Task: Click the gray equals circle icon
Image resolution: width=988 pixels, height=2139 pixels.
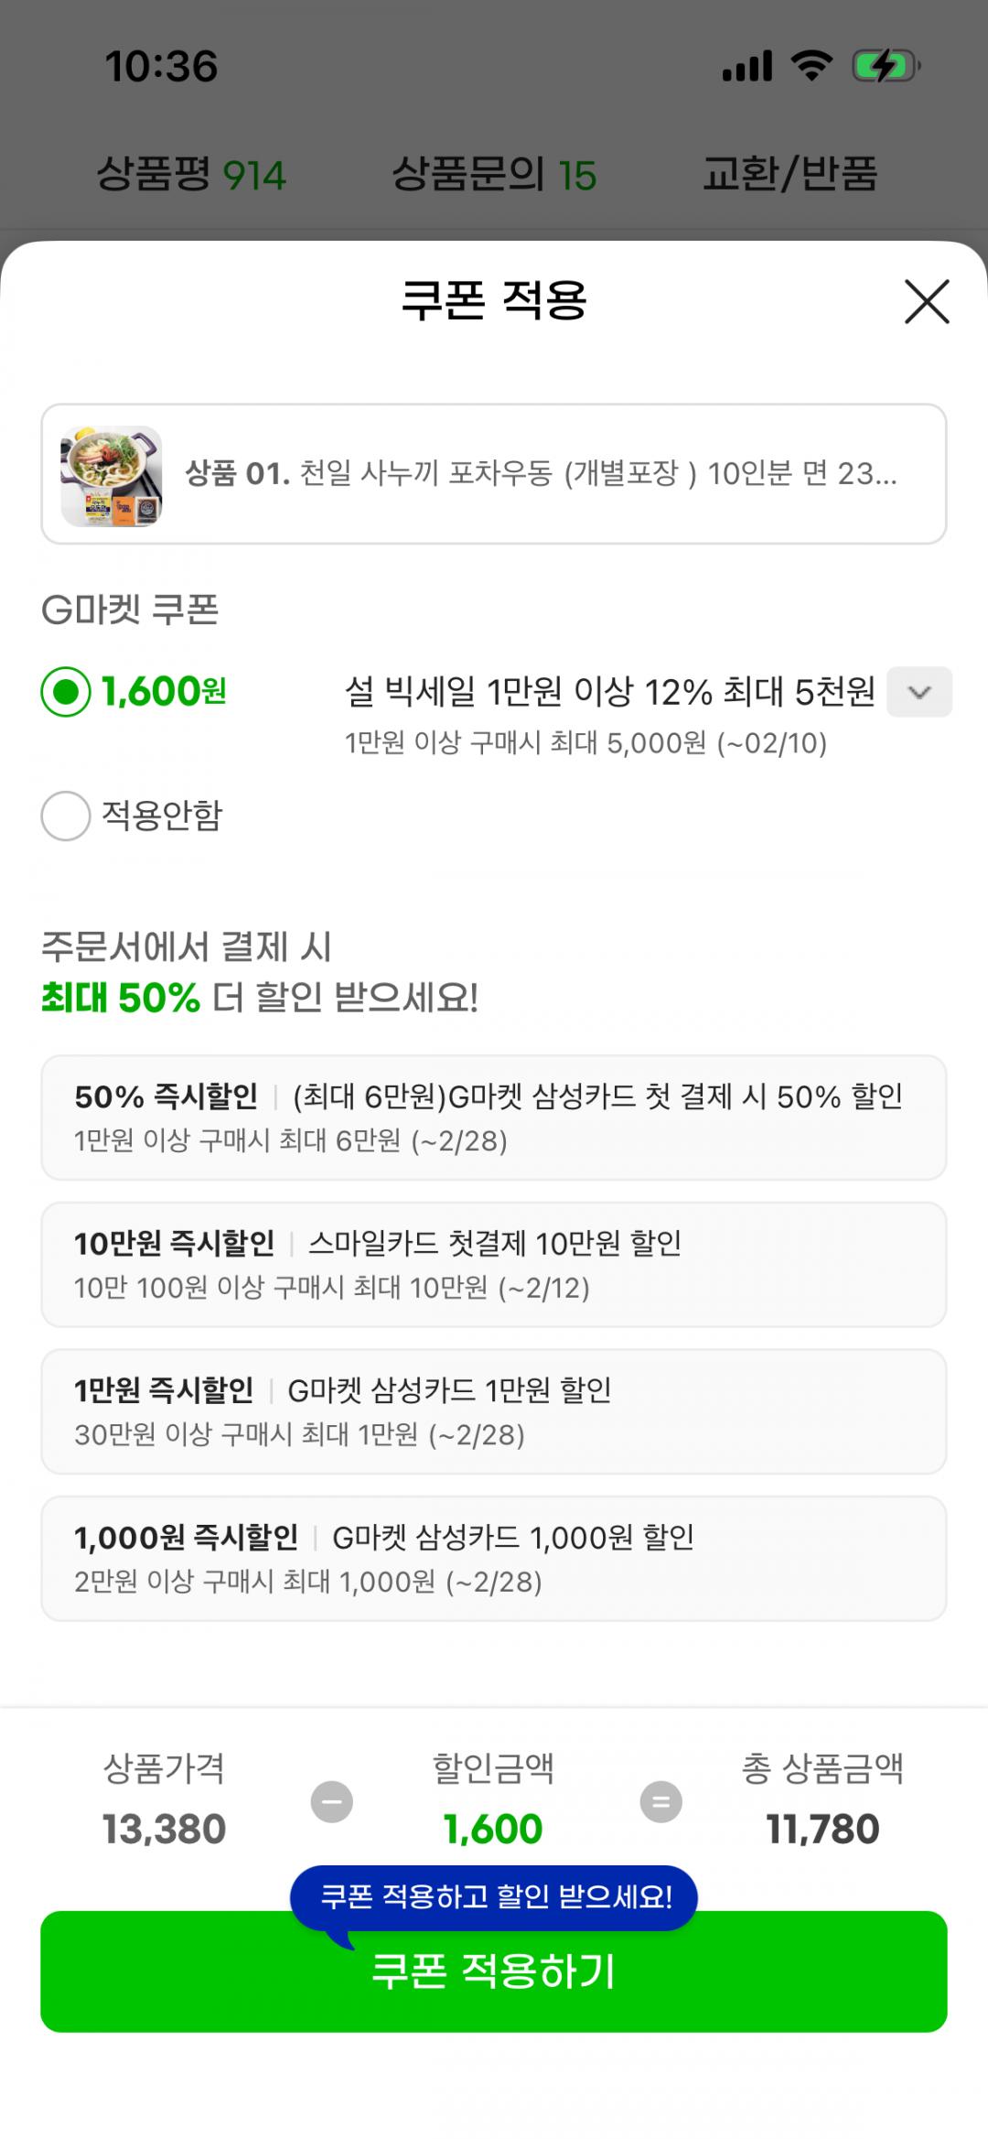Action: point(660,1802)
